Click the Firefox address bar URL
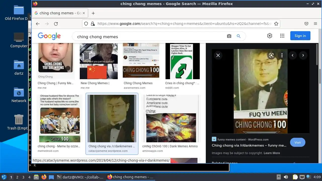Screen dimensions: 322x181 pyautogui.click(x=184, y=24)
